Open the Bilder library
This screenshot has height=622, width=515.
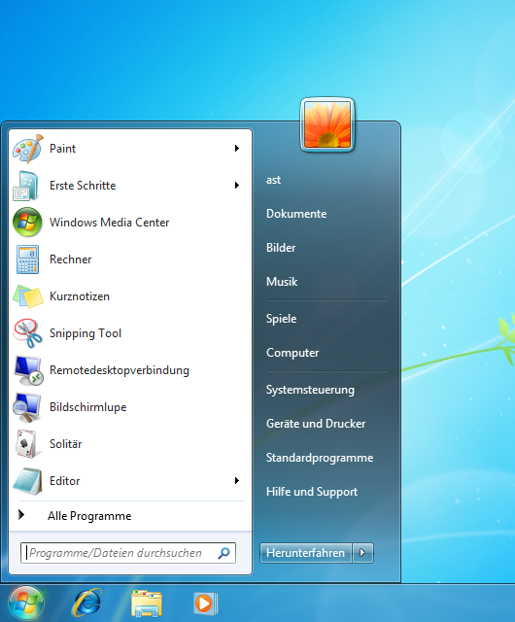(281, 248)
